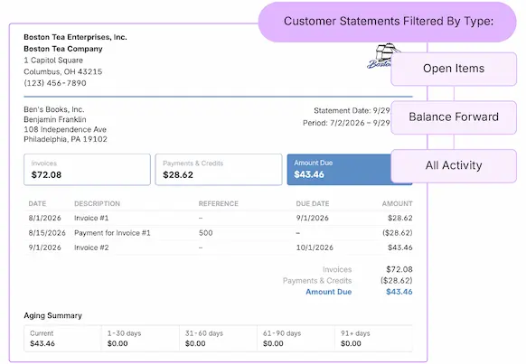Click the Columbus, OH 43215 line

[63, 71]
